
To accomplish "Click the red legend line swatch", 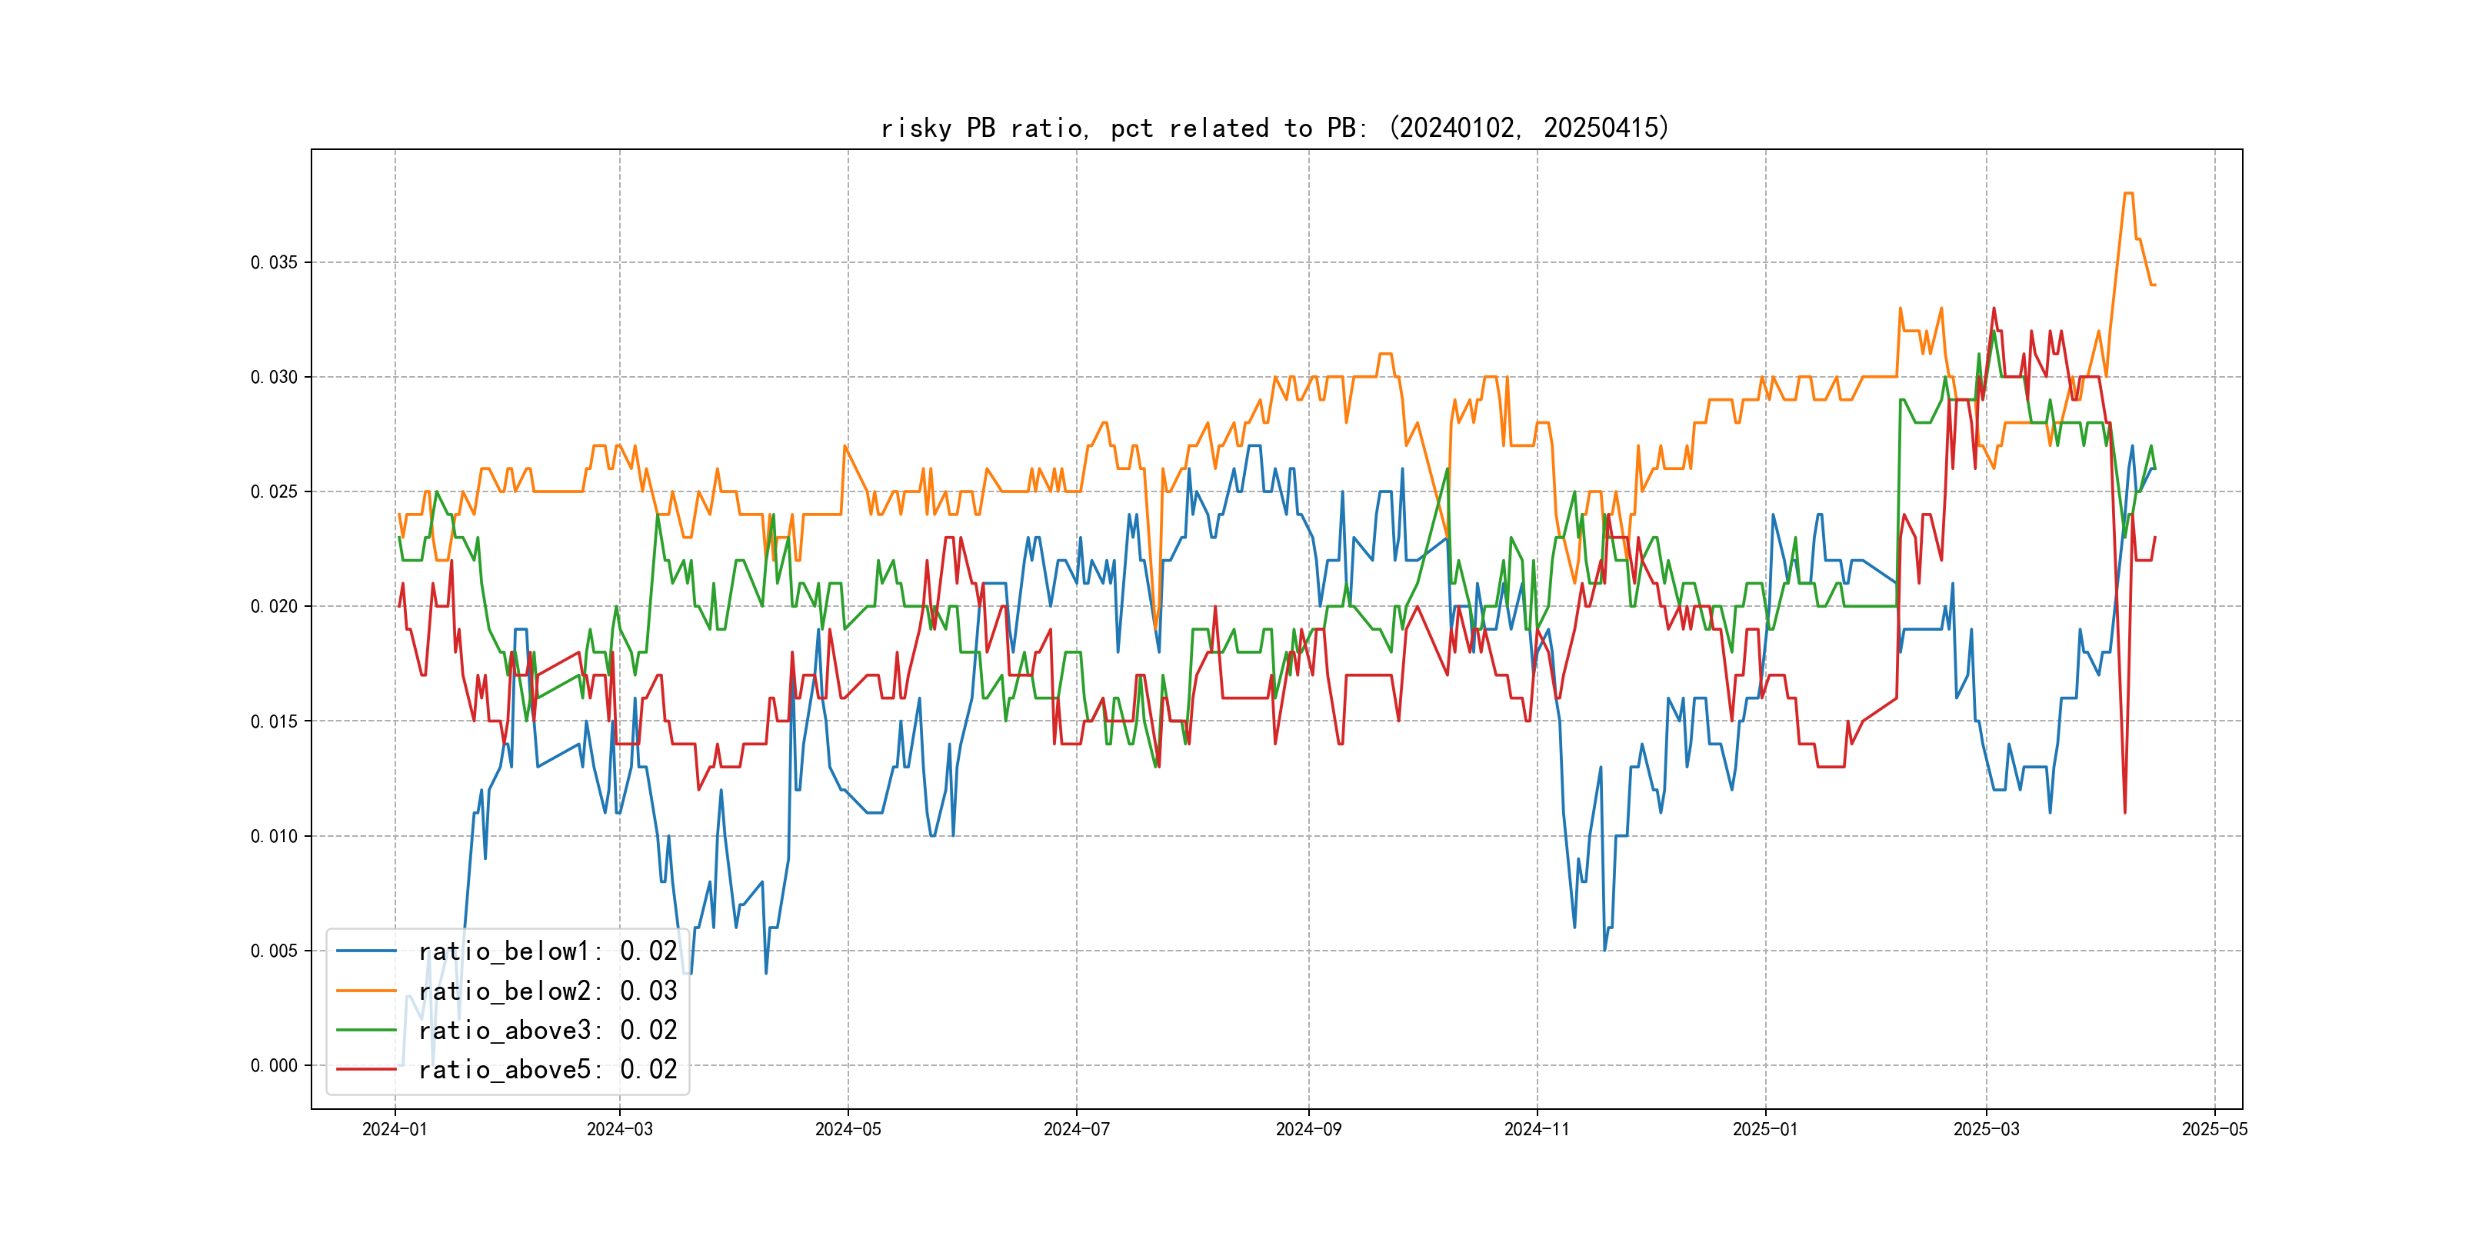I will [365, 1069].
